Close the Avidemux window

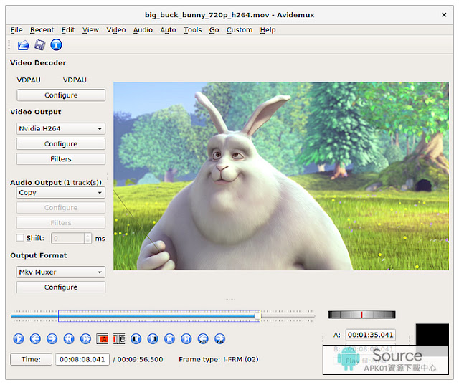444,15
